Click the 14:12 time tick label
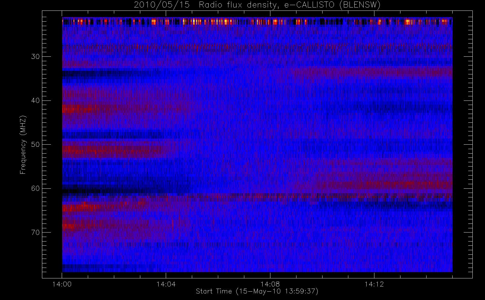485x300 pixels. (374, 284)
